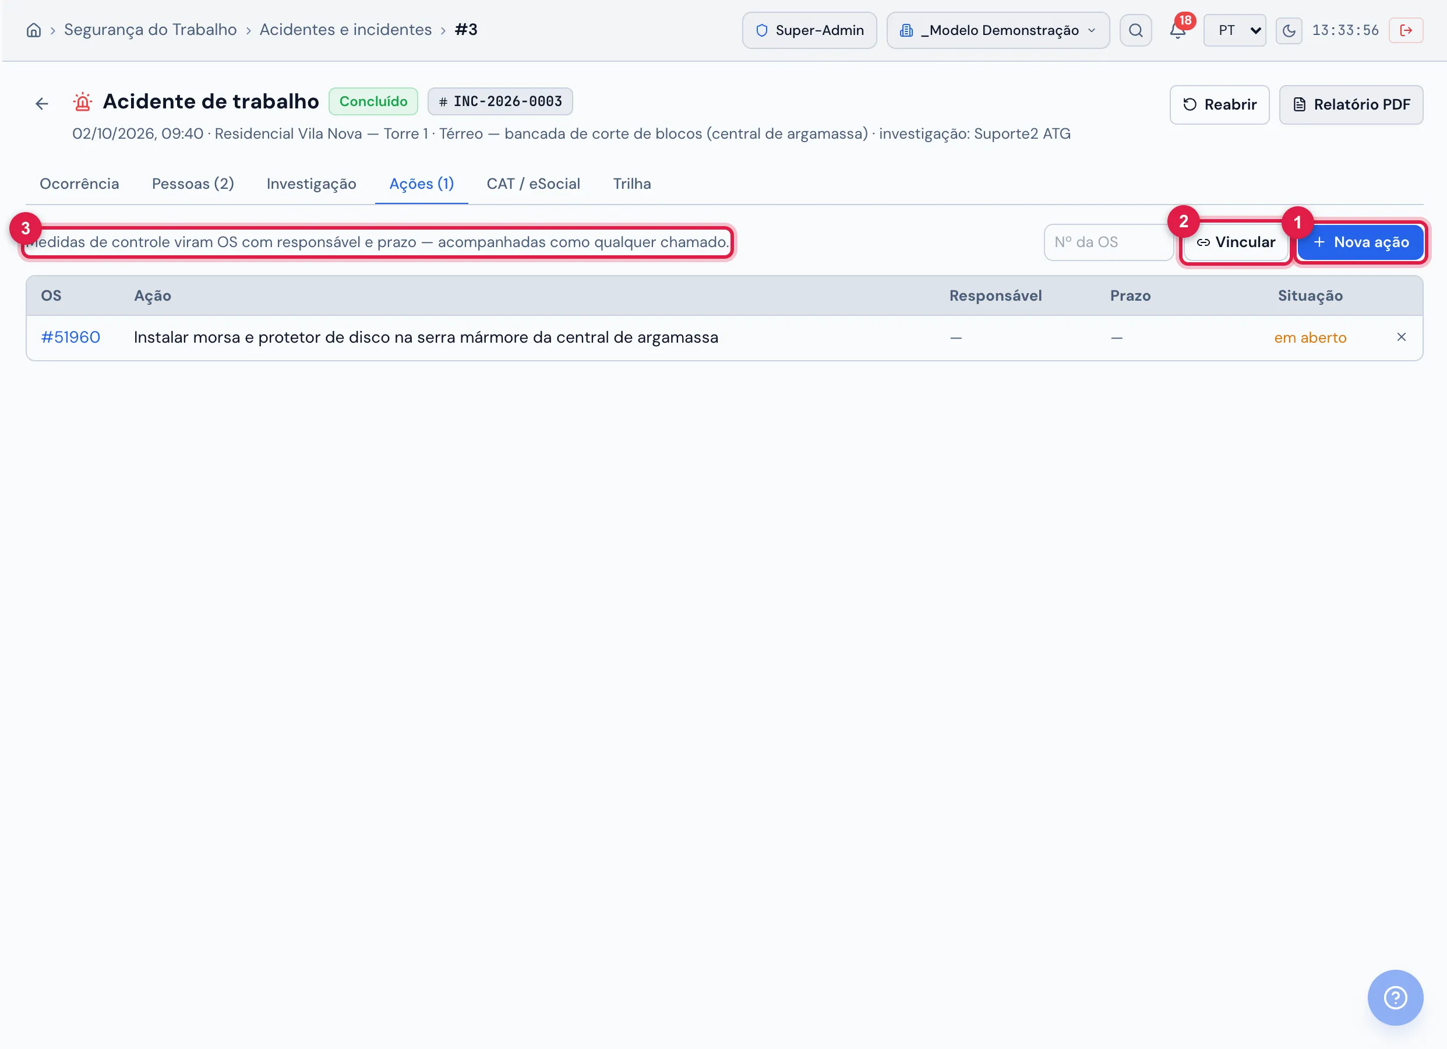Click the Vincular link button

[x=1235, y=242]
